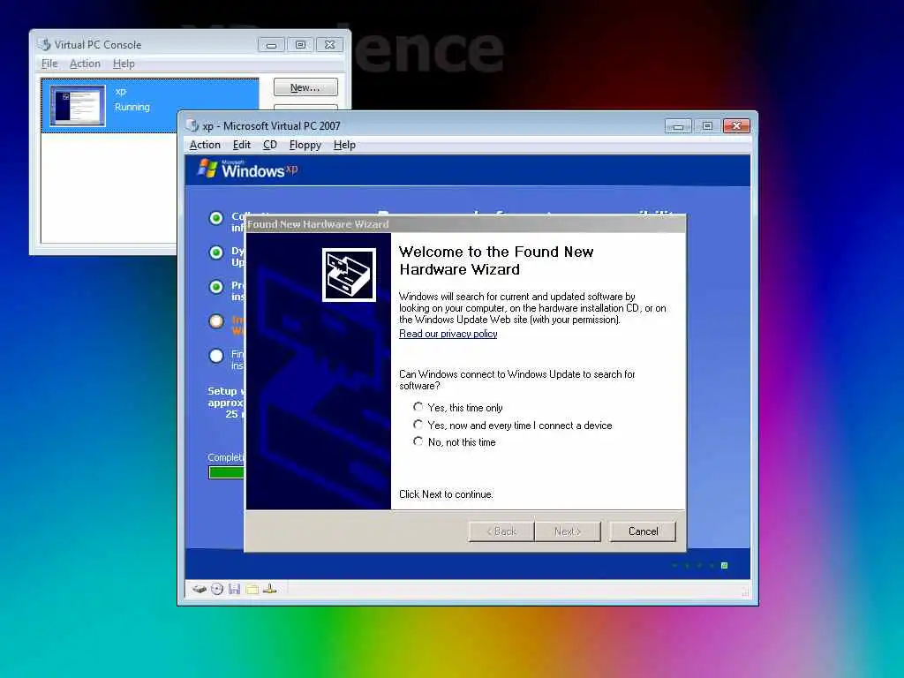904x678 pixels.
Task: Click 'Welcome to the Found New Hardware Wizard' heading
Action: coord(496,260)
